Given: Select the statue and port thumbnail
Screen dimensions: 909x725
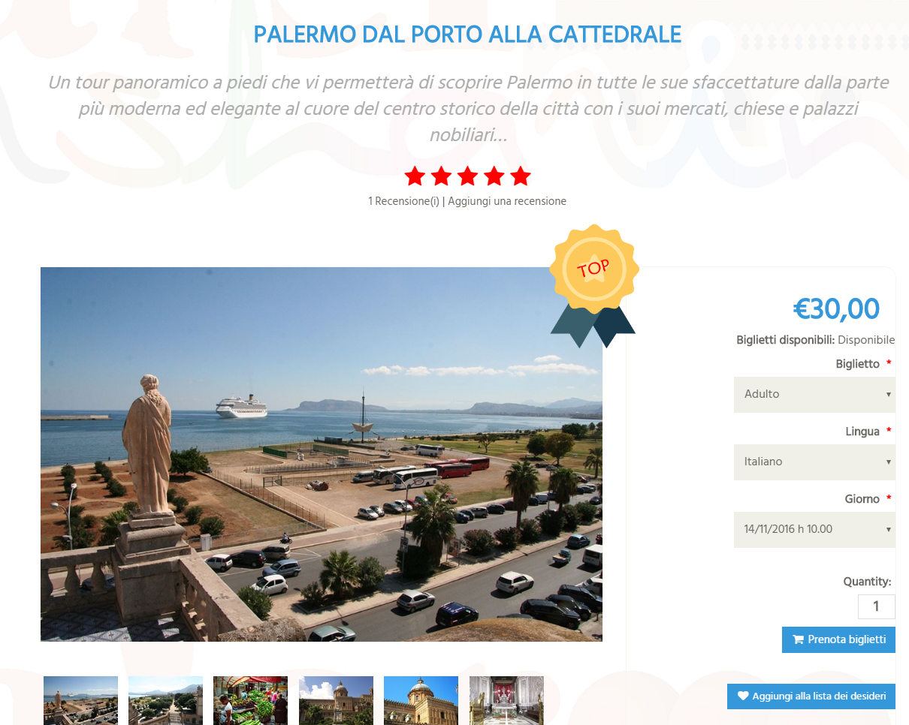Looking at the screenshot, I should point(80,700).
